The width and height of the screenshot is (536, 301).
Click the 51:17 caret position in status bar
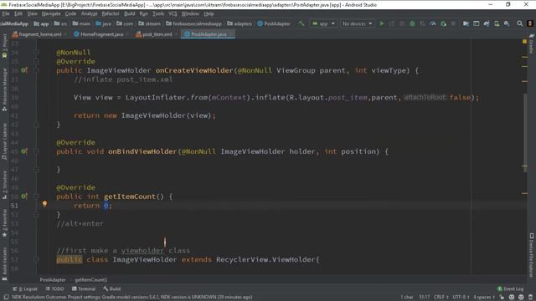point(425,298)
